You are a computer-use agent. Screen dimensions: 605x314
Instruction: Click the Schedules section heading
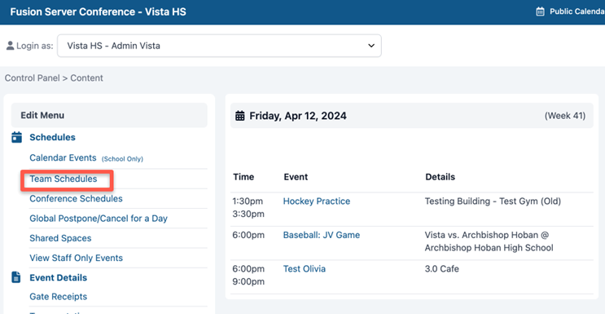coord(52,137)
